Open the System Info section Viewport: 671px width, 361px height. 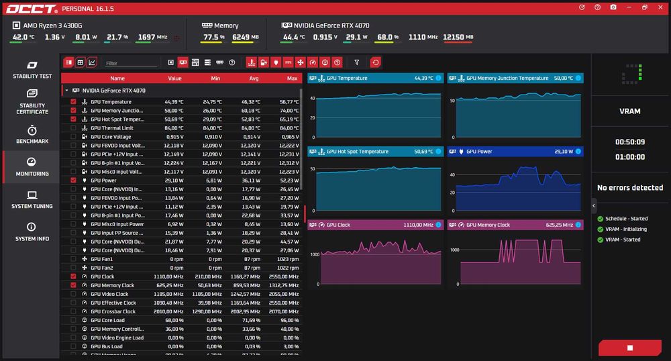tap(32, 231)
